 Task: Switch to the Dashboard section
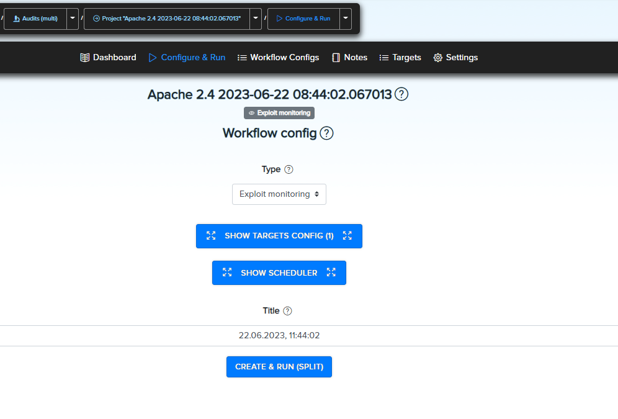[114, 57]
